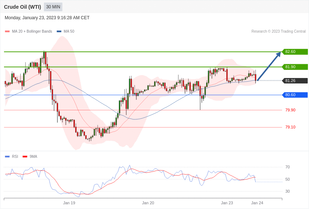The height and width of the screenshot is (209, 309).
Task: Click the 79.10 support level value
Action: [x=290, y=127]
